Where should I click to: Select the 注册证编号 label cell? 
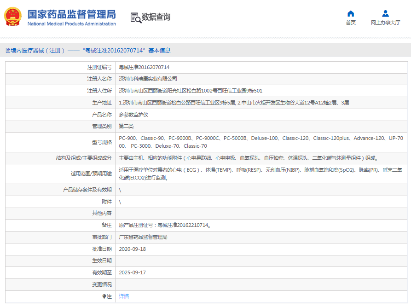60,67
